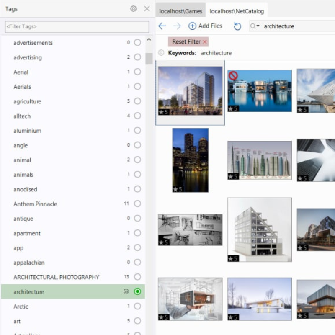Select the ARCHITECTURAL. PHOTOGRAPHY tag
The width and height of the screenshot is (335, 335).
56,277
